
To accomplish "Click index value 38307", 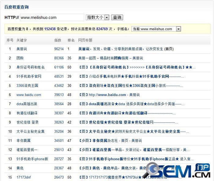I will 59,113.
